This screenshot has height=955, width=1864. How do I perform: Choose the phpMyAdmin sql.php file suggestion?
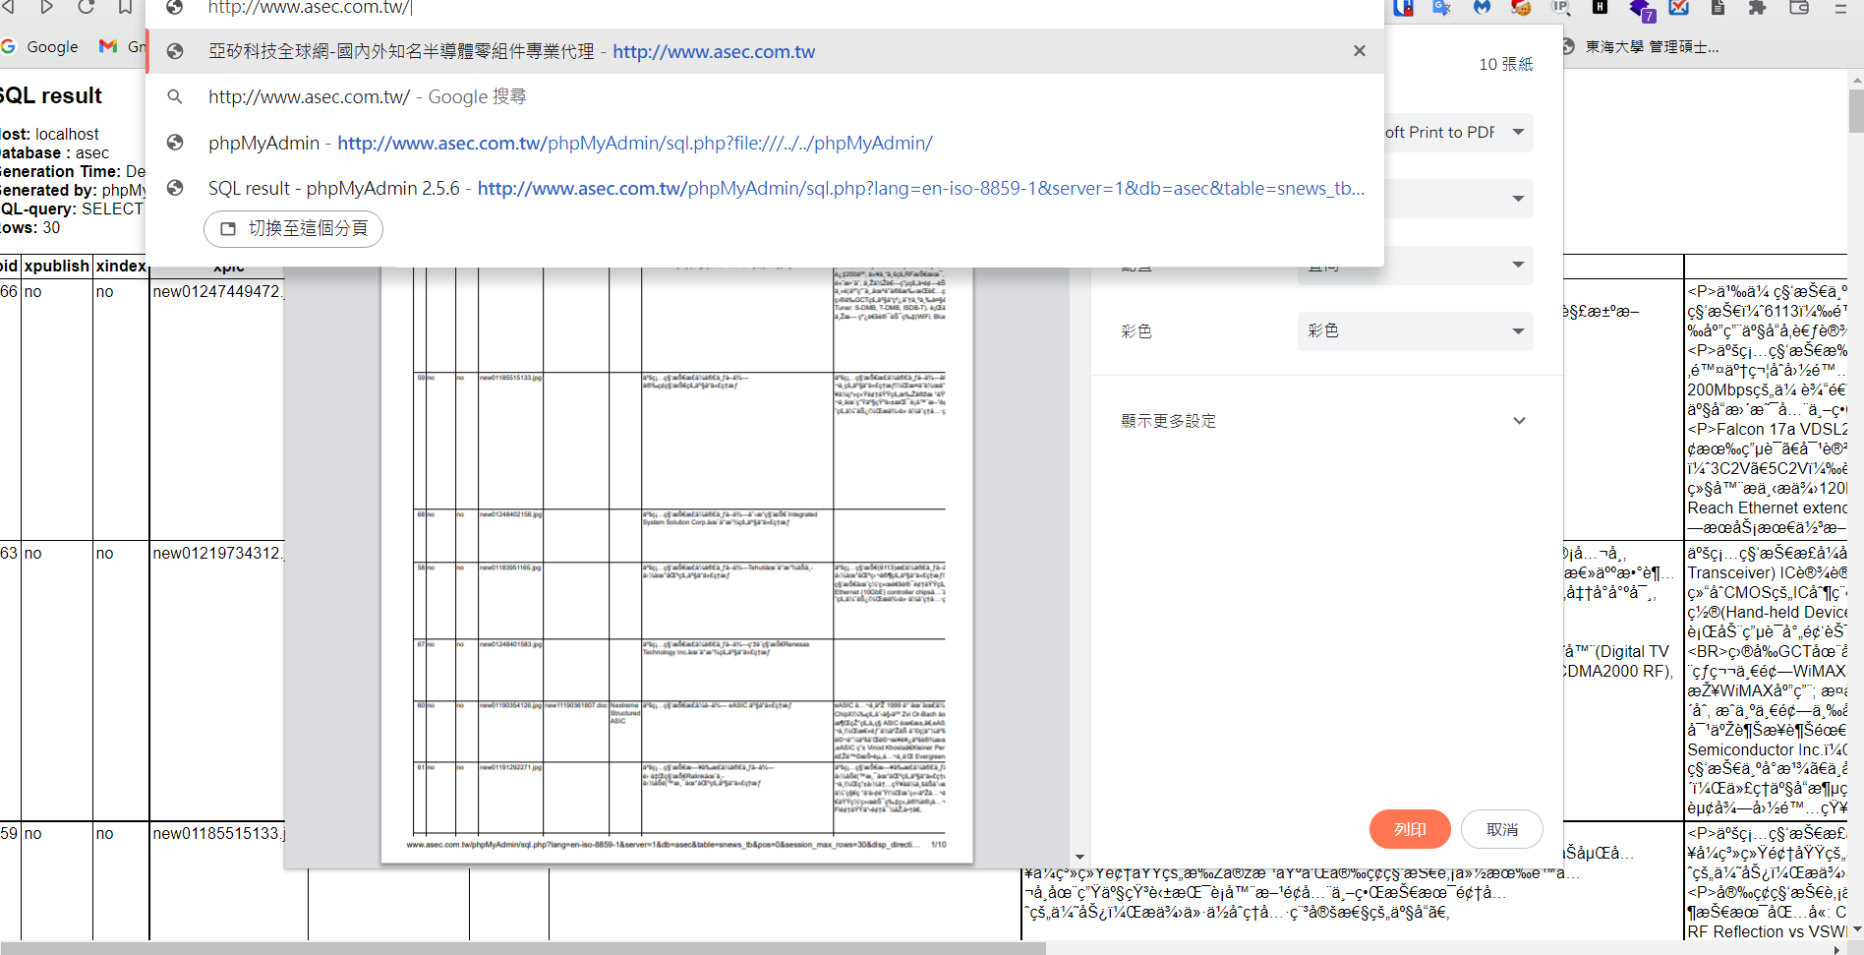[x=765, y=143]
